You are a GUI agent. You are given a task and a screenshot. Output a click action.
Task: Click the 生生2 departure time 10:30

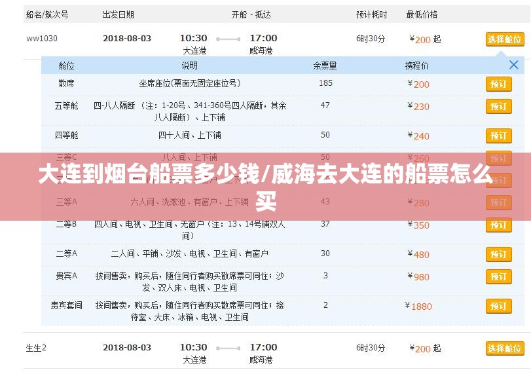193,347
